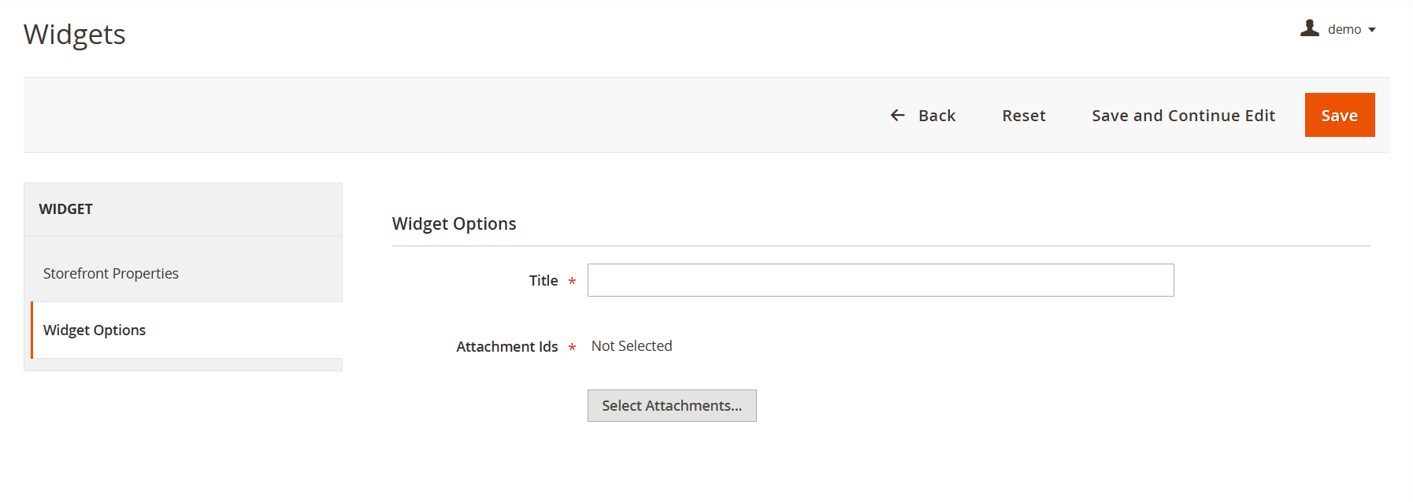1413x502 pixels.
Task: Expand the demo account dropdown arrow
Action: pyautogui.click(x=1372, y=30)
